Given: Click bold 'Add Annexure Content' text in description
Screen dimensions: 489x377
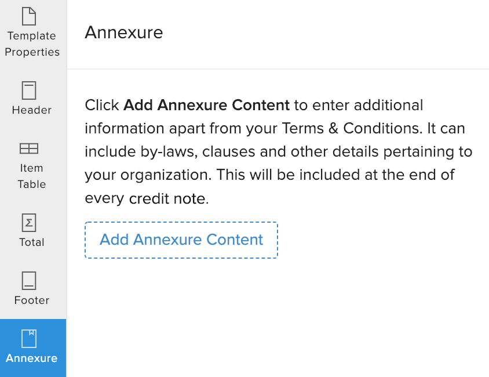Looking at the screenshot, I should (x=206, y=106).
